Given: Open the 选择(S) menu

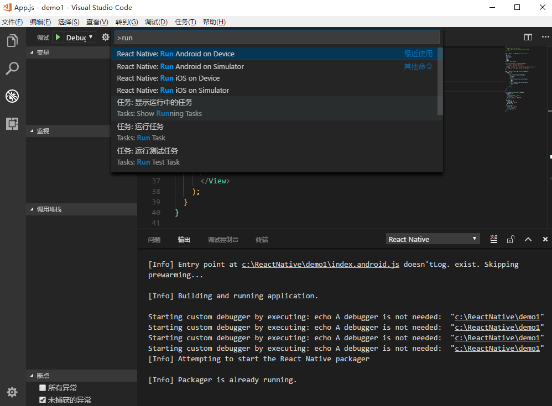Looking at the screenshot, I should click(69, 22).
